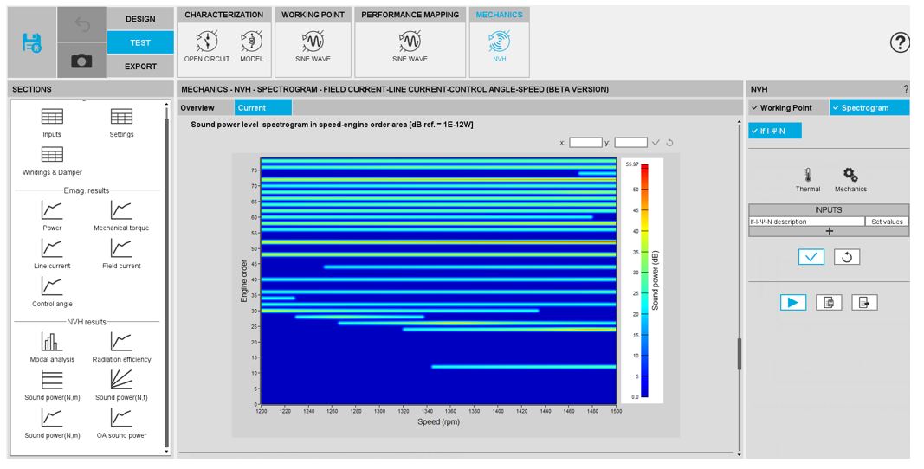Screen dimensions: 924x469
Task: Click the save project icon
Action: pyautogui.click(x=31, y=42)
